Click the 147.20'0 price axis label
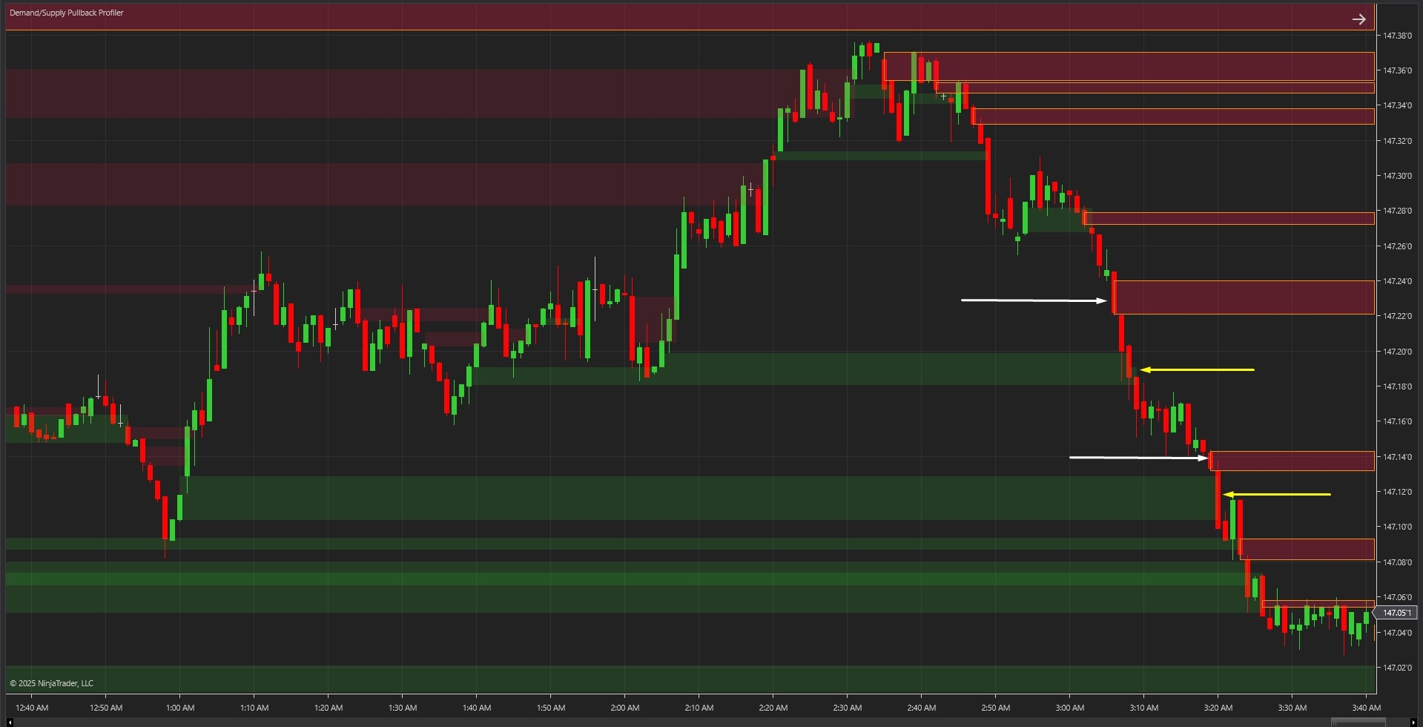The height and width of the screenshot is (727, 1423). click(1397, 352)
